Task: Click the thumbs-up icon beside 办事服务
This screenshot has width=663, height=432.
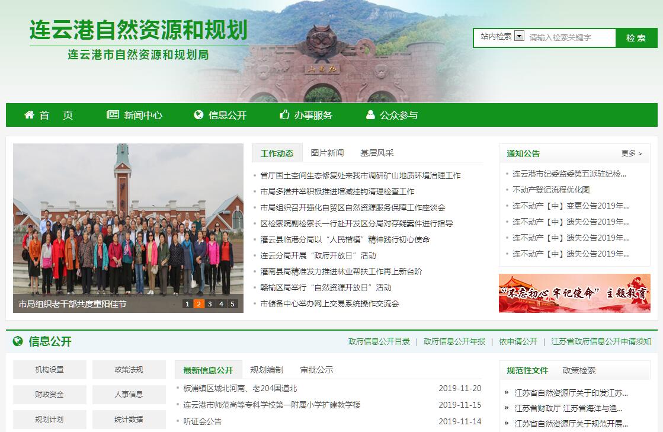Action: pyautogui.click(x=284, y=115)
